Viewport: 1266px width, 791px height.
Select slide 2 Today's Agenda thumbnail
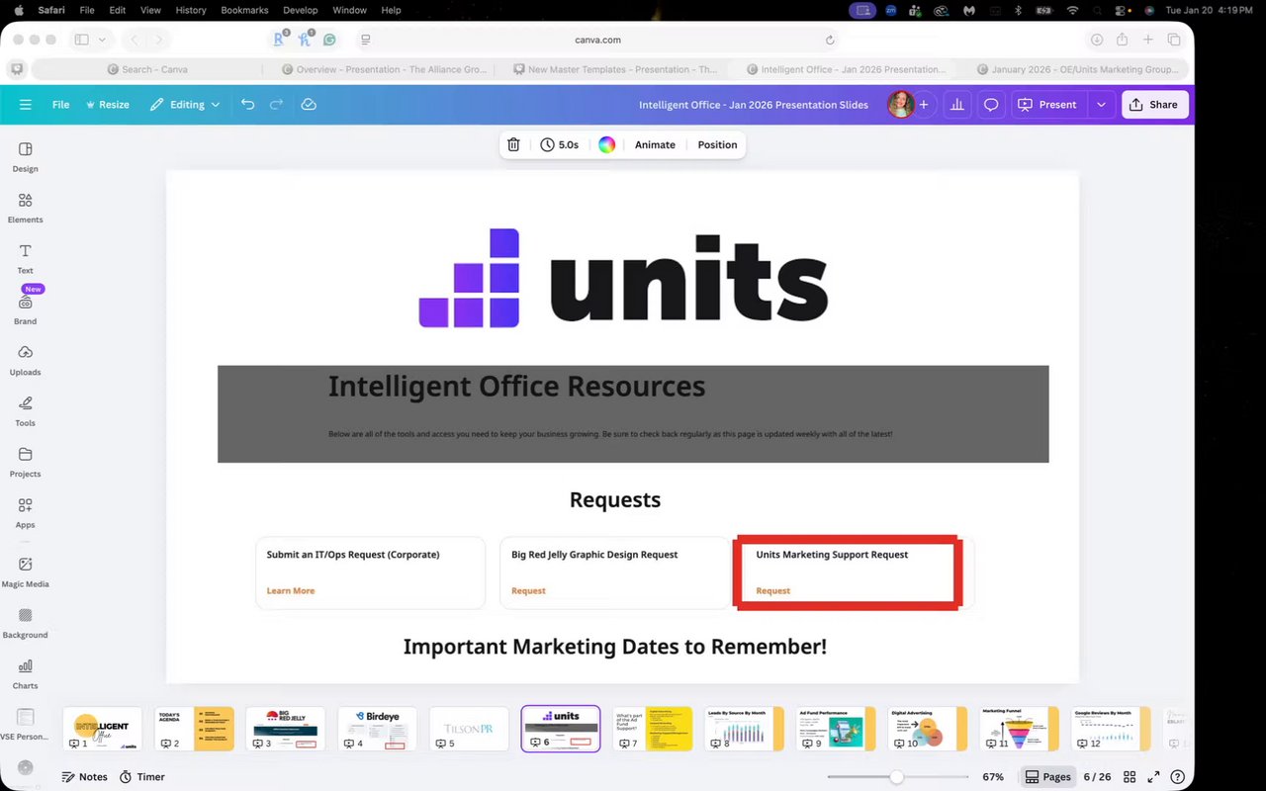click(x=194, y=729)
